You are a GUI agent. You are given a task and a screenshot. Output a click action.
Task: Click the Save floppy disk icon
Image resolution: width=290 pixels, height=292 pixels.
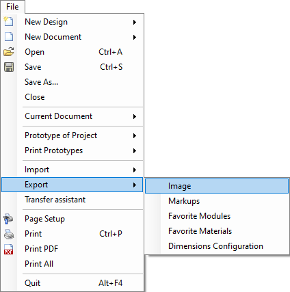(x=9, y=67)
